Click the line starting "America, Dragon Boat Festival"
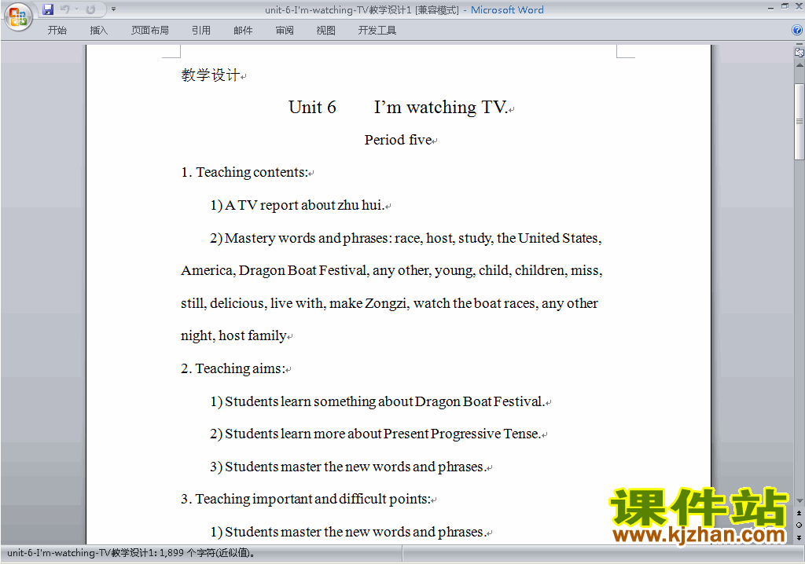Screen dimensions: 805x564 pos(391,270)
